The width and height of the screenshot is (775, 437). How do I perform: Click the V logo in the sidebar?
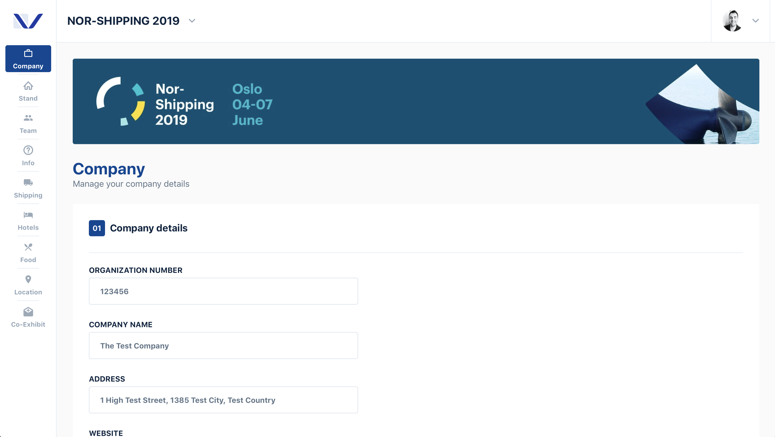point(28,21)
